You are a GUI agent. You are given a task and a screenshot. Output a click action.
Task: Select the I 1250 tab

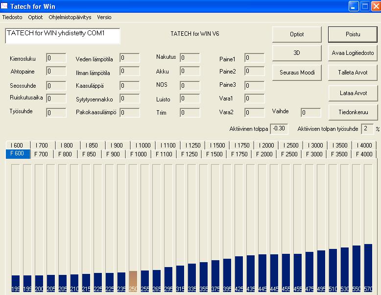pyautogui.click(x=192, y=145)
